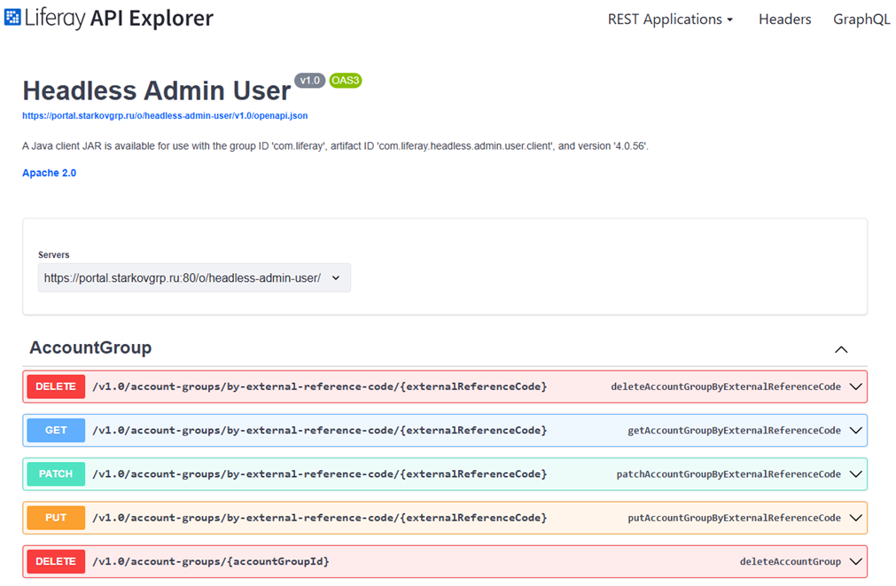Click the green PATCH method badge
Viewport: 896px width, 586px height.
coord(56,474)
